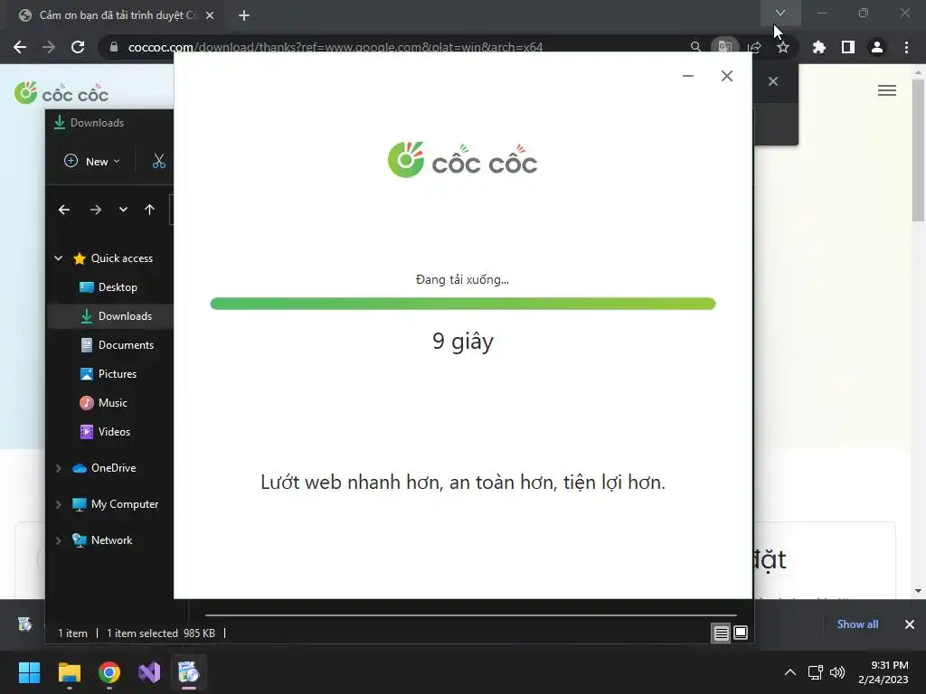
Task: Click the Đang tải xuống status text
Action: [x=462, y=280]
